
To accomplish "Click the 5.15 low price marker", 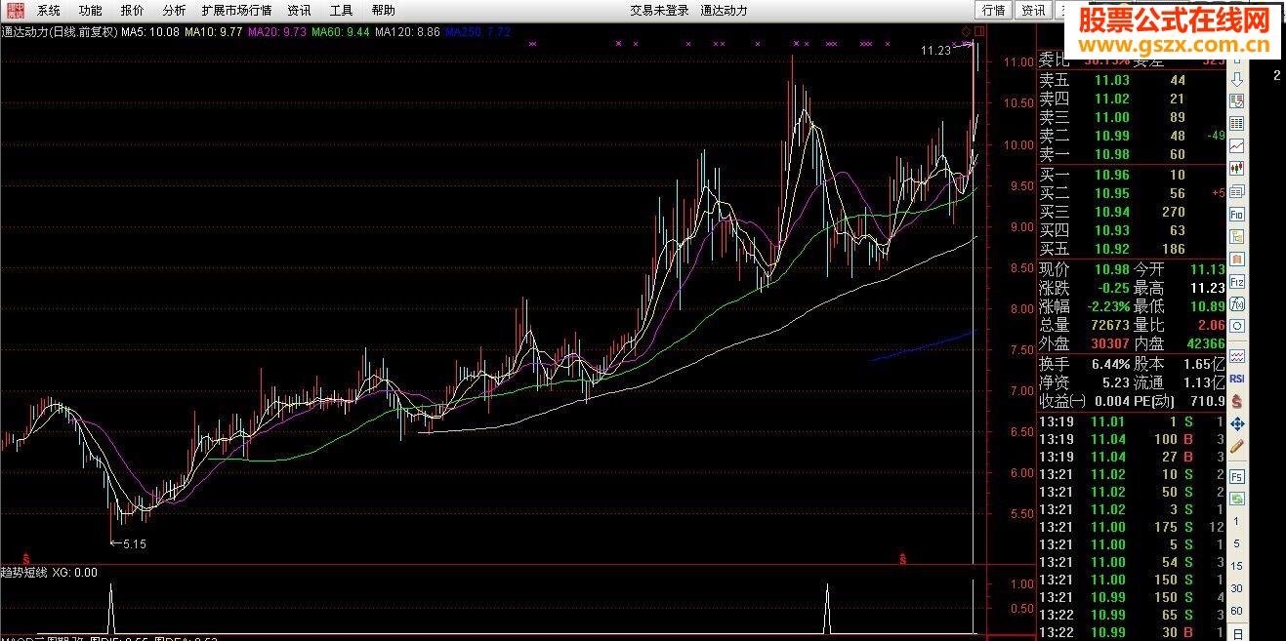I will coord(129,544).
